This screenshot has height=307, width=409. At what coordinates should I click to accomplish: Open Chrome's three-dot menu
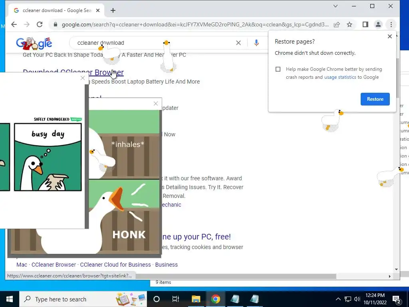tap(391, 24)
